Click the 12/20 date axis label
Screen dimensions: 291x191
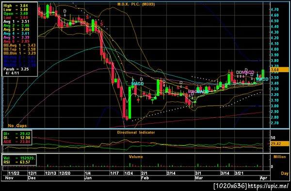click(x=65, y=174)
